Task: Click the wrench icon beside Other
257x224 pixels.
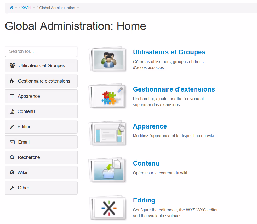Action: click(x=12, y=188)
